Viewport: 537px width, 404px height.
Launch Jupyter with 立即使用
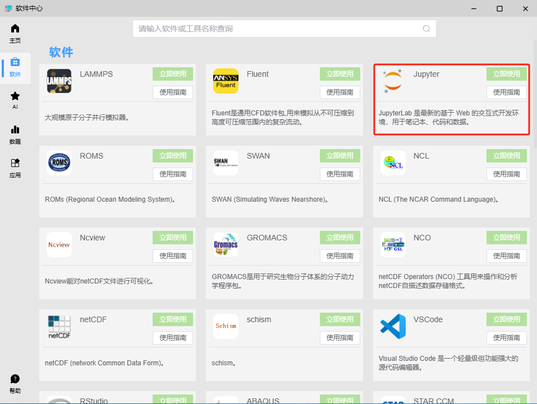(x=507, y=74)
